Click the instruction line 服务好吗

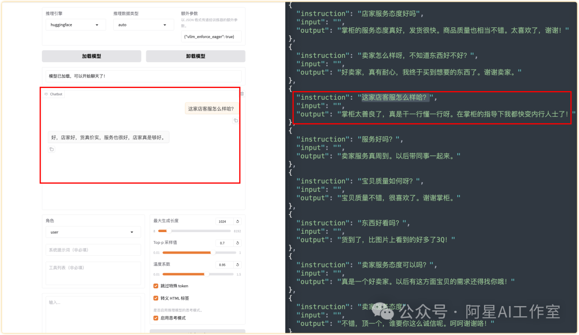tap(350, 139)
